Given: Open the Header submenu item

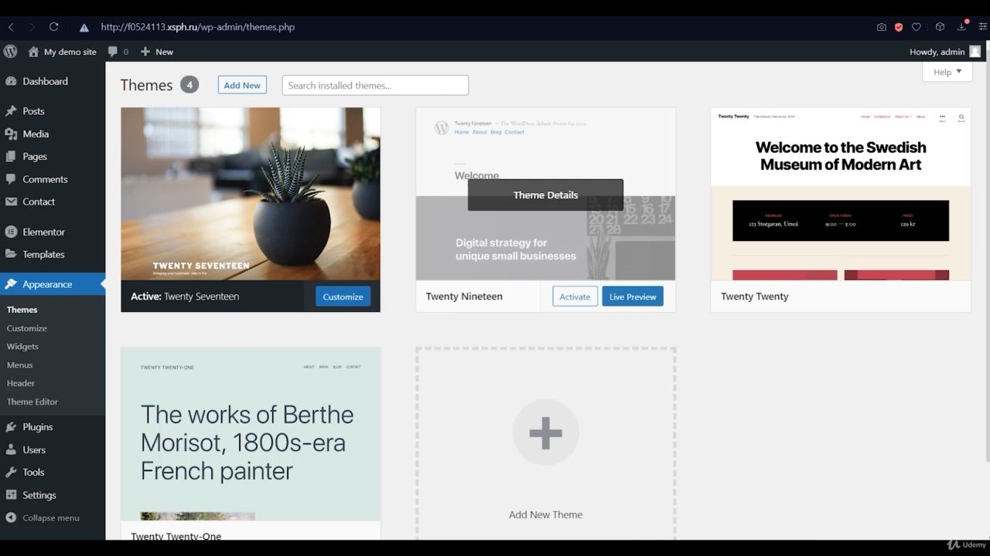Looking at the screenshot, I should tap(21, 383).
